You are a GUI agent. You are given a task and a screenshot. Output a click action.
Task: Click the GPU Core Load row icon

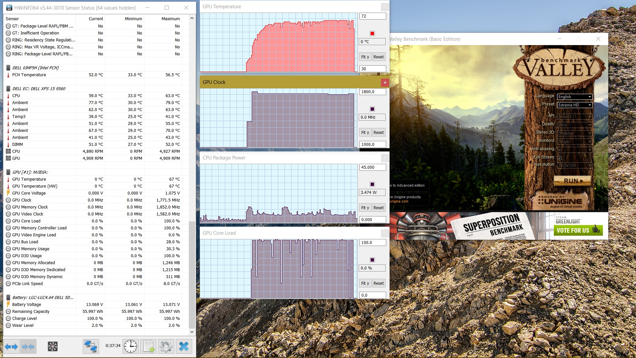point(8,221)
